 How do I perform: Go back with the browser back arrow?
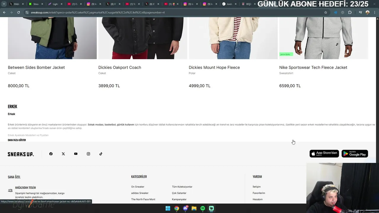pos(4,12)
